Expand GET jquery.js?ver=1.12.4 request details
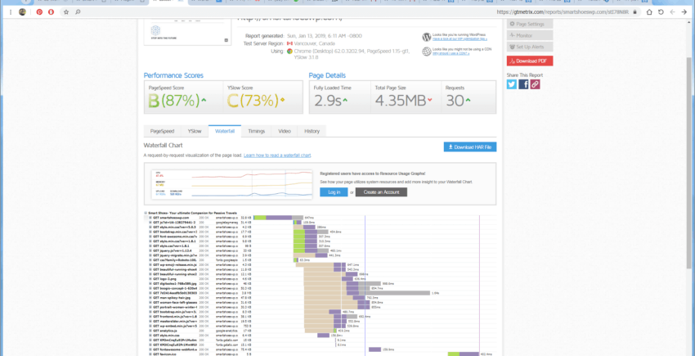The image size is (695, 356). pyautogui.click(x=150, y=250)
